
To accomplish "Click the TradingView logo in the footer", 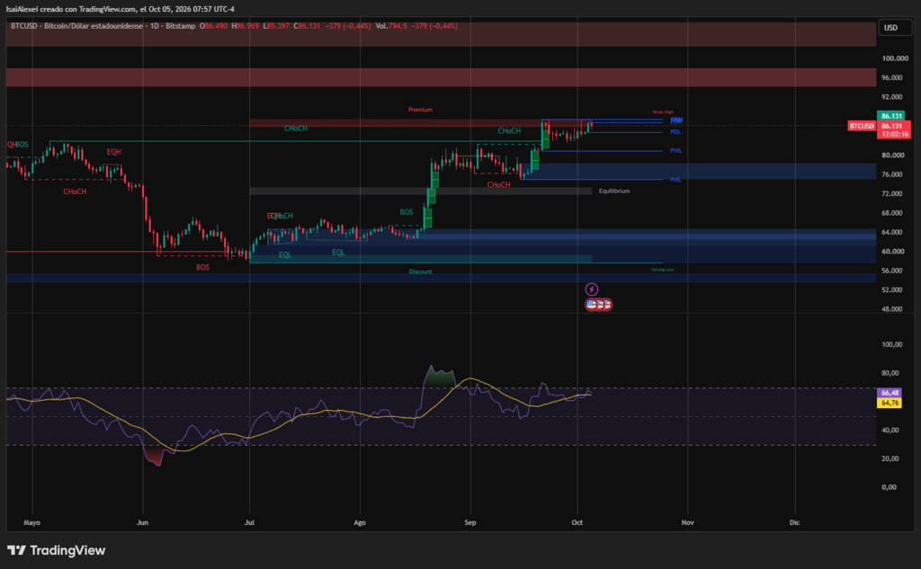I will point(57,550).
